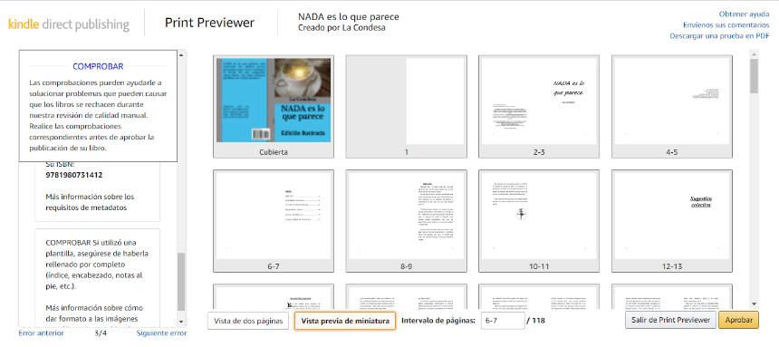The width and height of the screenshot is (779, 347).
Task: Open the Cubierta cover thumbnail
Action: (x=274, y=106)
